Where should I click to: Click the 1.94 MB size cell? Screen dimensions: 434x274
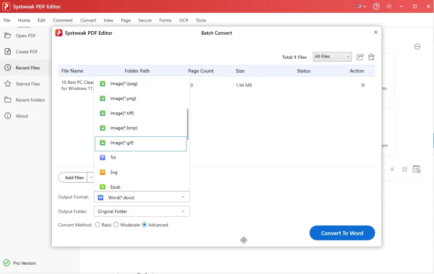click(x=244, y=85)
